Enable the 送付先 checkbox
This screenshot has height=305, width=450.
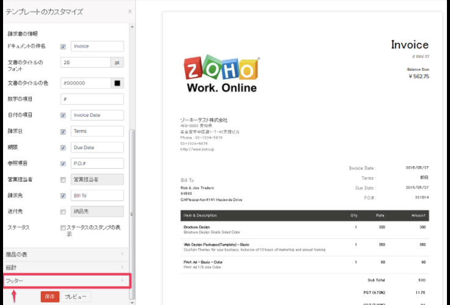63,212
